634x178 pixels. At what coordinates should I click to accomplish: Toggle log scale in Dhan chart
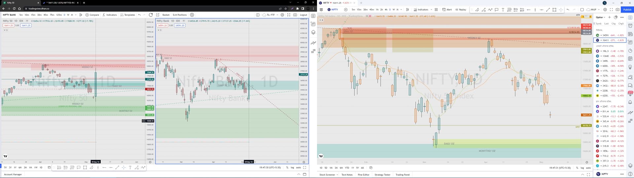pos(292,167)
